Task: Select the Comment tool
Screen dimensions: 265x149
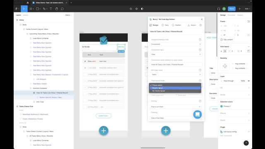Action: pyautogui.click(x=62, y=9)
